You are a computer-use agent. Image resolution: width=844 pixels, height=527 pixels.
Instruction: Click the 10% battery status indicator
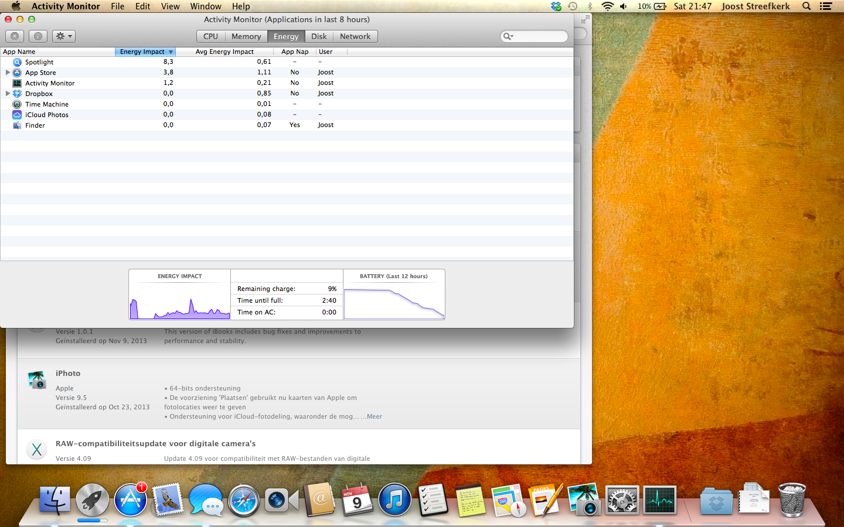[652, 6]
